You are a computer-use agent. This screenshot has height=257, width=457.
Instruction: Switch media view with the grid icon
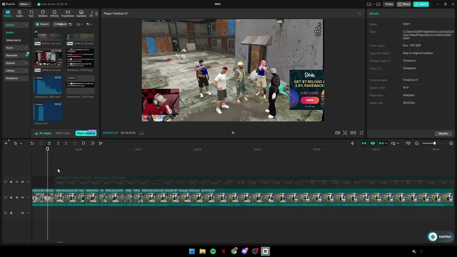coord(70,24)
